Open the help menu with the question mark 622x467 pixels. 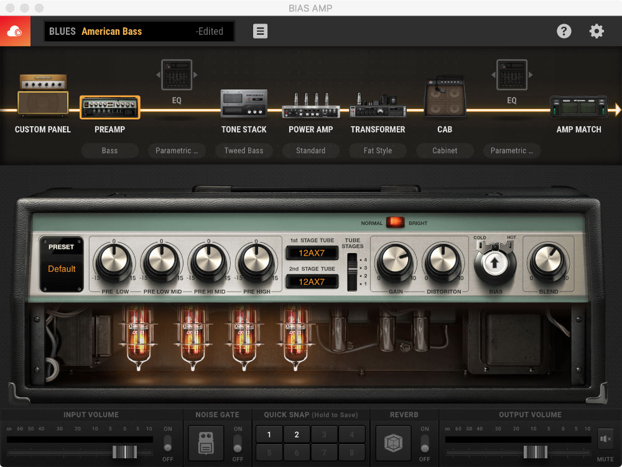[x=564, y=30]
